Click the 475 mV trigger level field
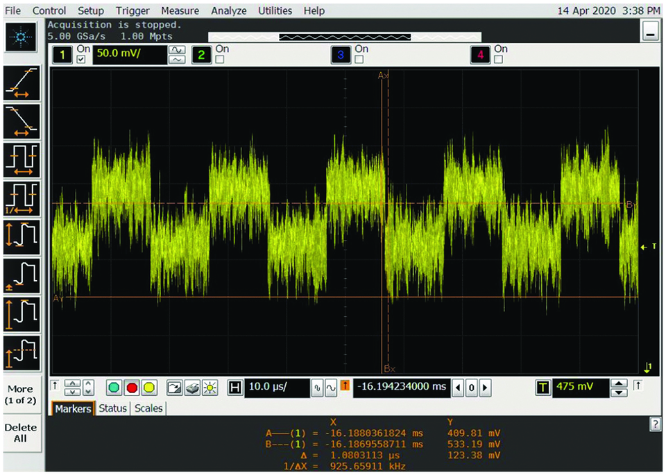This screenshot has width=666, height=475. pyautogui.click(x=581, y=388)
